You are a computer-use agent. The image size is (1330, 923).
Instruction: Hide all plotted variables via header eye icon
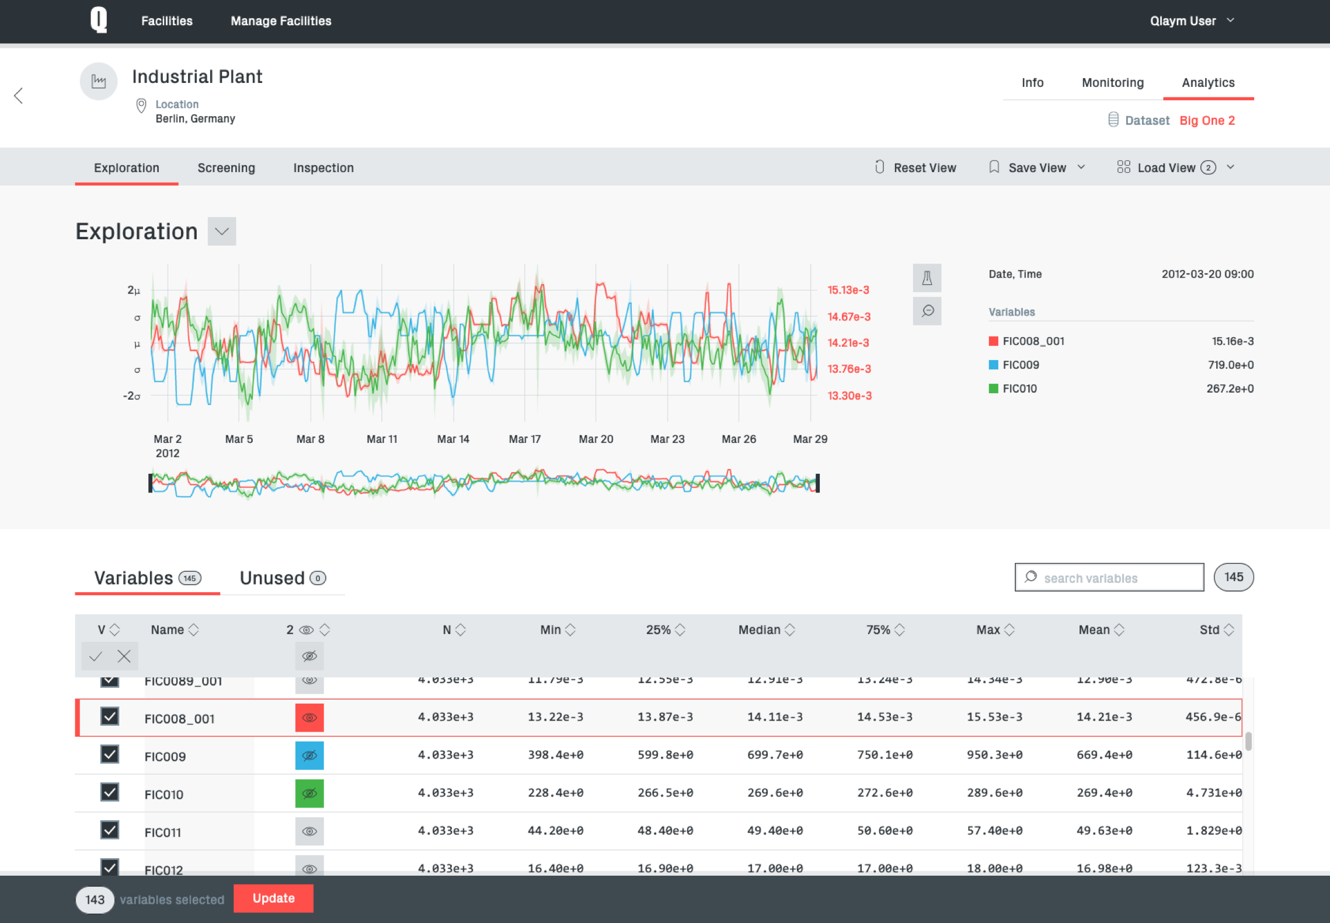pyautogui.click(x=309, y=656)
